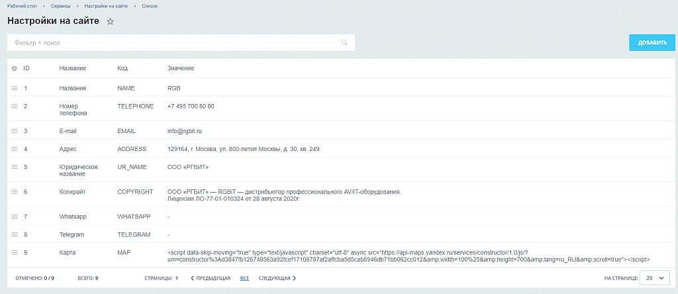Select the UR_NAME code cell
The height and width of the screenshot is (294, 678).
tap(132, 166)
